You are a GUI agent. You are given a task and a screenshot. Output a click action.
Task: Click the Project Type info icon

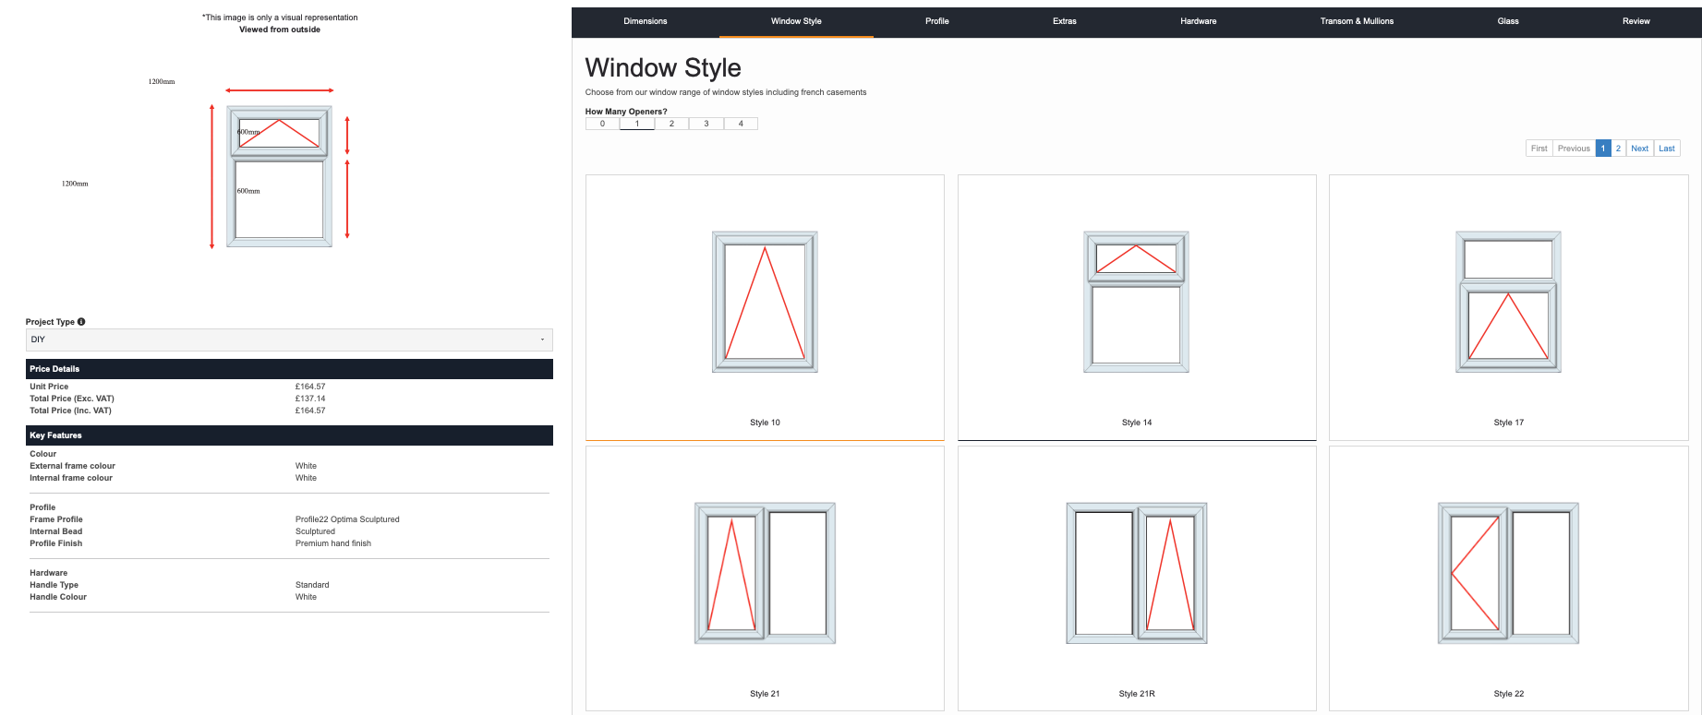81,322
